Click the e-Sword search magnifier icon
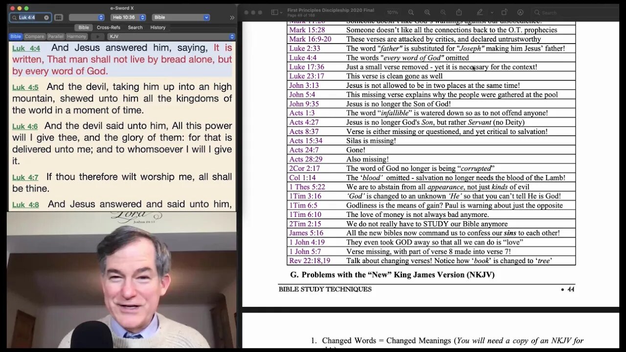 pyautogui.click(x=14, y=18)
